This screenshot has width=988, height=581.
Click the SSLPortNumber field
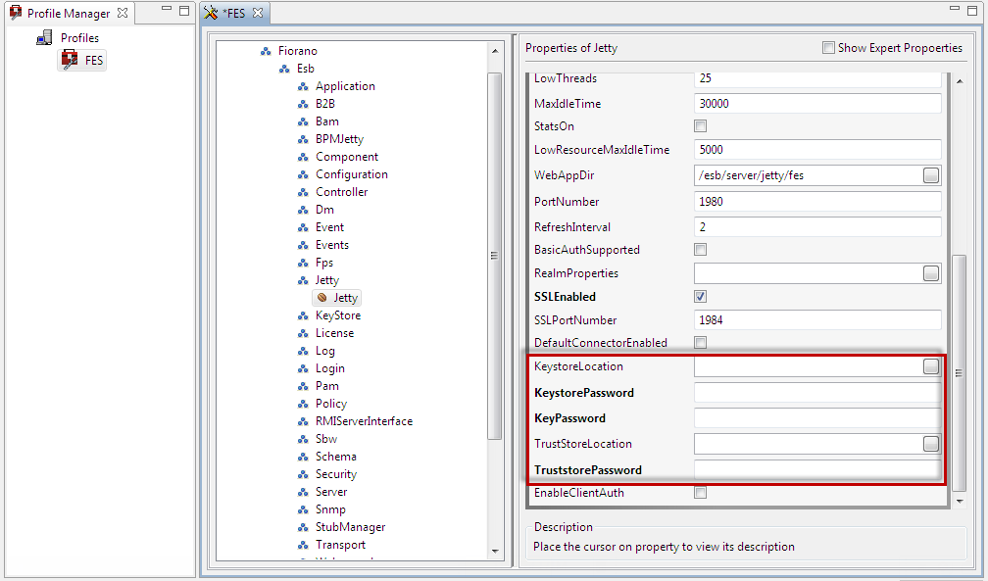click(x=817, y=320)
